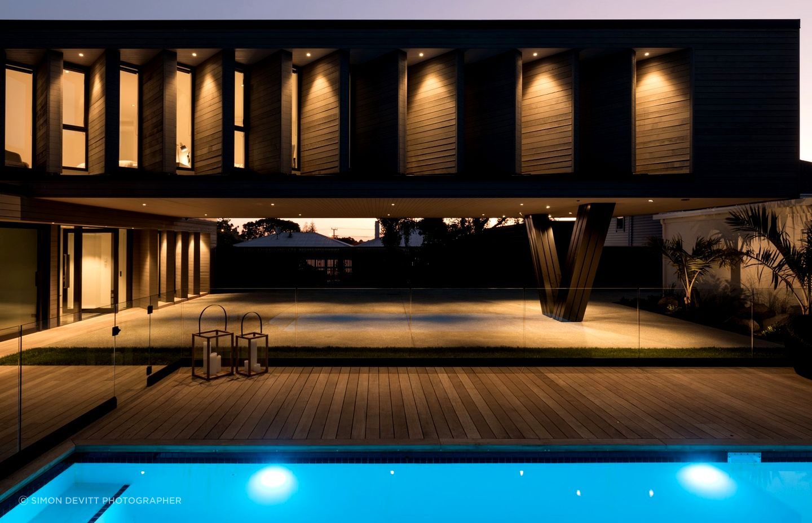
Task: Click the Simon Devitt Photographer watermark text
Action: click(100, 500)
